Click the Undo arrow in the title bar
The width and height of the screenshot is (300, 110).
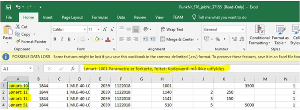[18, 7]
